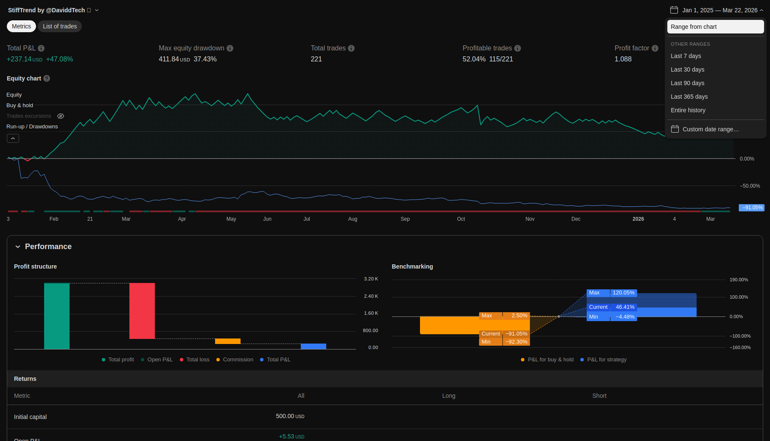Collapse the equity chart legend
The height and width of the screenshot is (441, 770).
pos(13,139)
